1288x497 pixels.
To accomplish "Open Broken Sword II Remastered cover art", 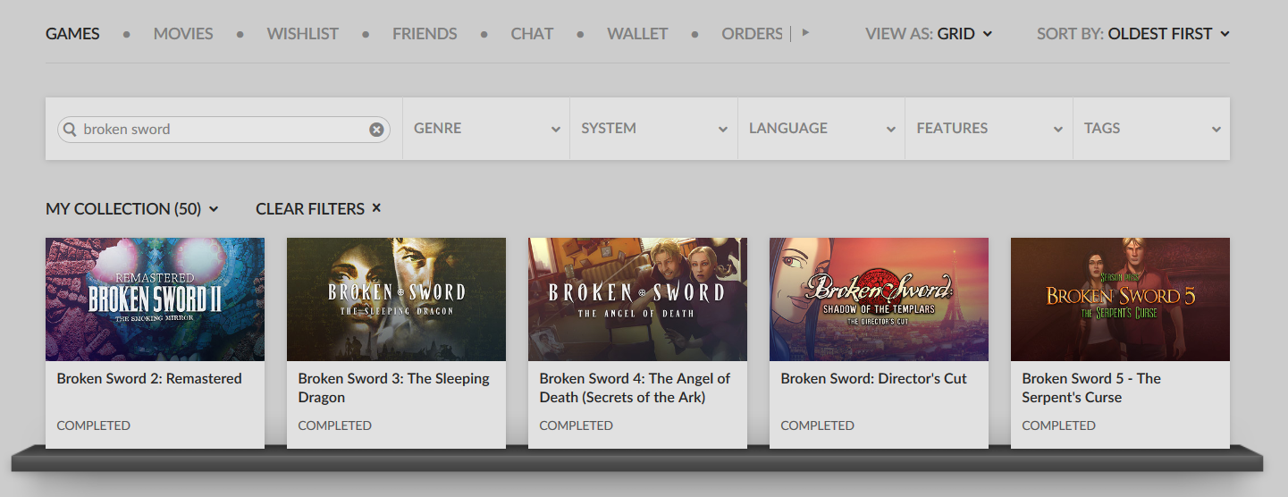I will click(155, 299).
